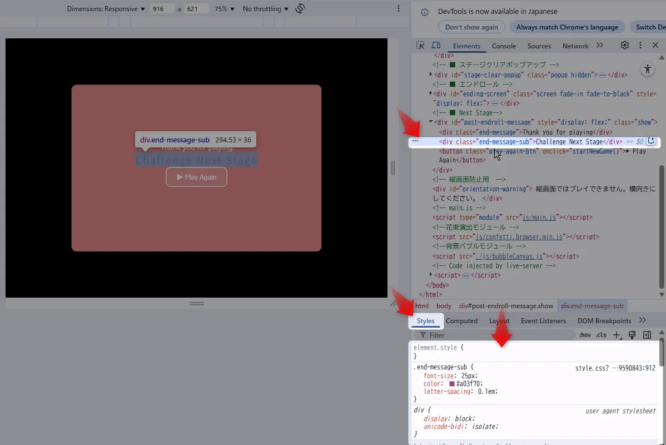Screen dimensions: 666x445
Task: Open the Dimensions: Responsive dropdown
Action: tap(106, 9)
